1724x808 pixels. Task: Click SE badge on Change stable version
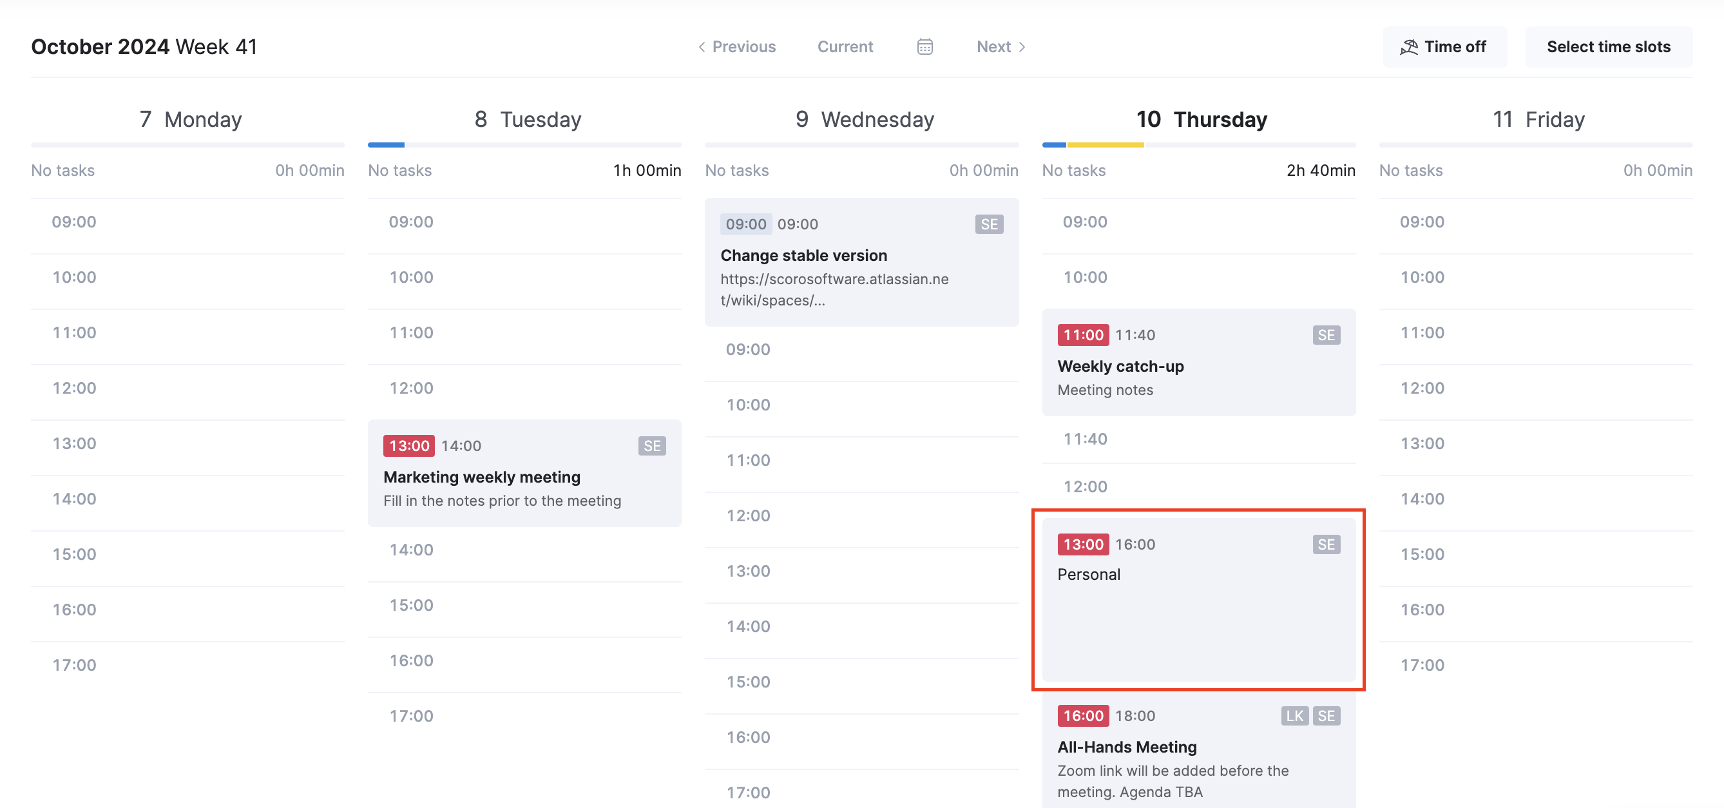coord(988,224)
